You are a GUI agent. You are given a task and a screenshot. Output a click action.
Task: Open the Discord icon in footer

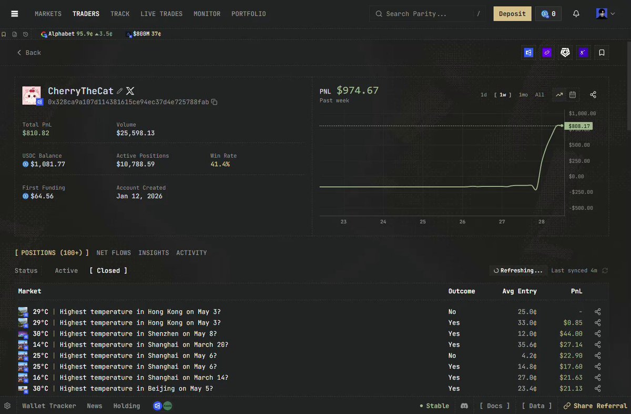click(x=464, y=406)
